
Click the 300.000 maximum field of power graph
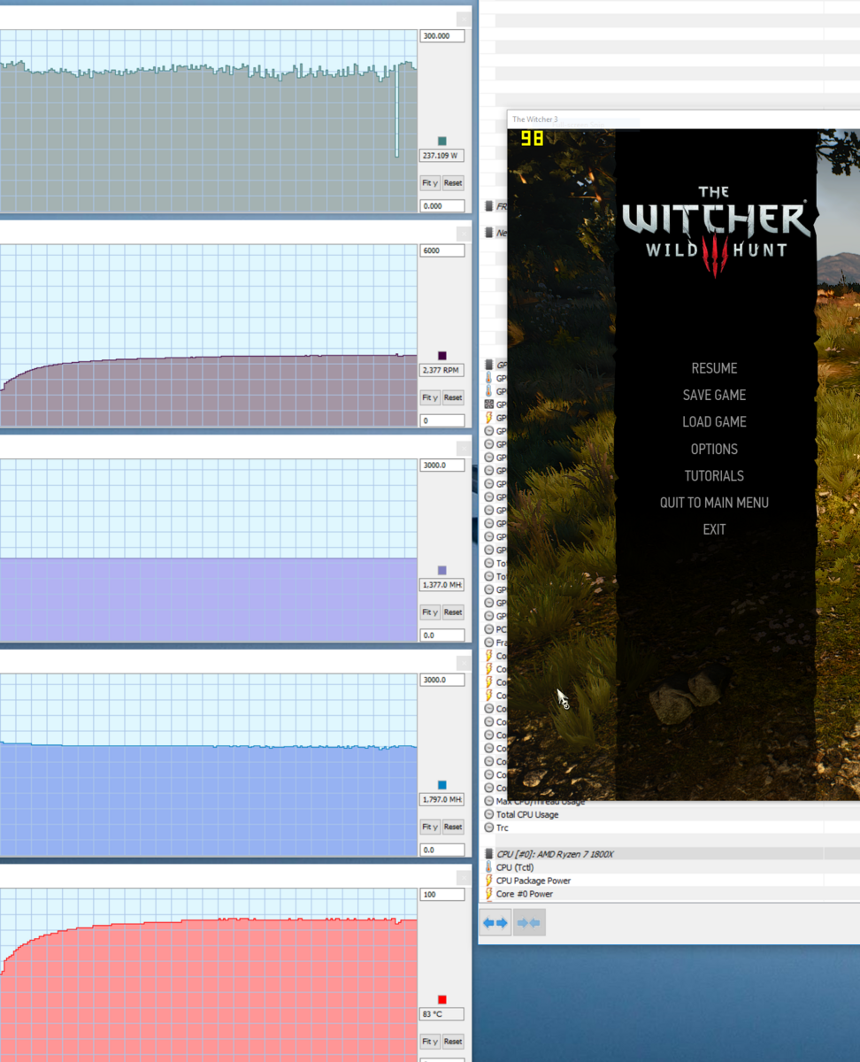(442, 36)
